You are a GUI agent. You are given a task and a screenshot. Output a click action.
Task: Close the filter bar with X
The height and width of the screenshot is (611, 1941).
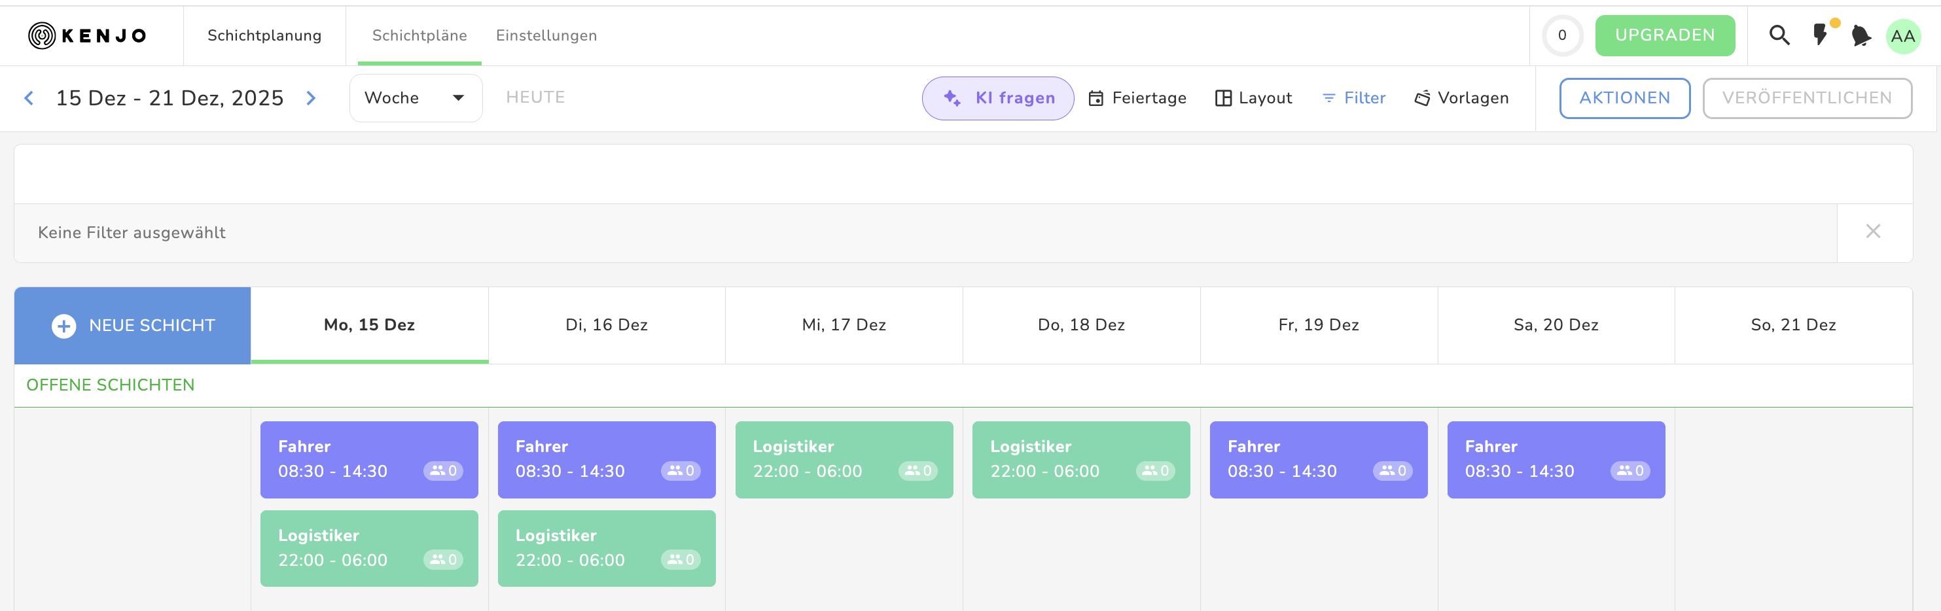(x=1873, y=232)
